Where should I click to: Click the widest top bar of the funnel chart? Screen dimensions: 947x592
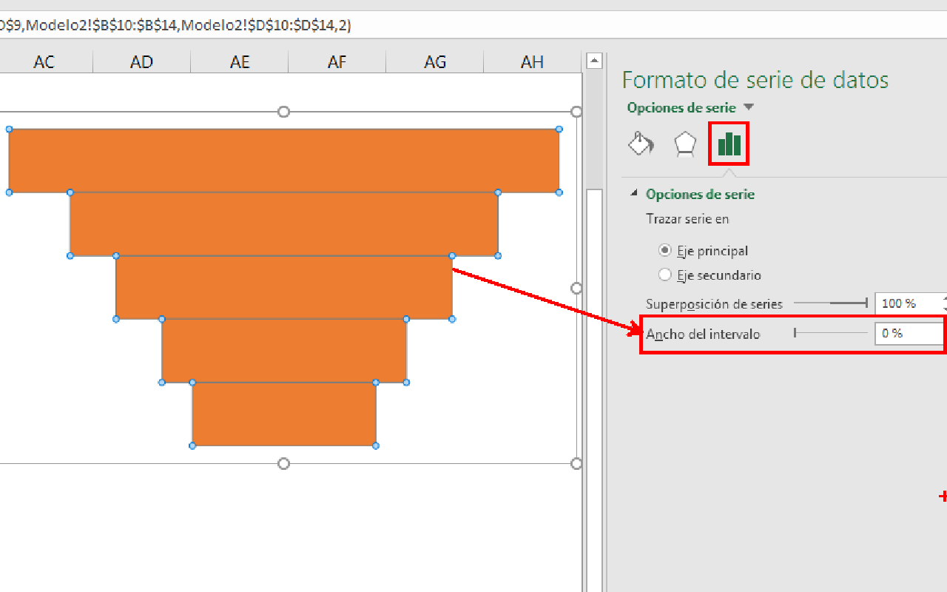(283, 161)
